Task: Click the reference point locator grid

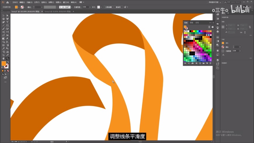Action: coord(223,27)
